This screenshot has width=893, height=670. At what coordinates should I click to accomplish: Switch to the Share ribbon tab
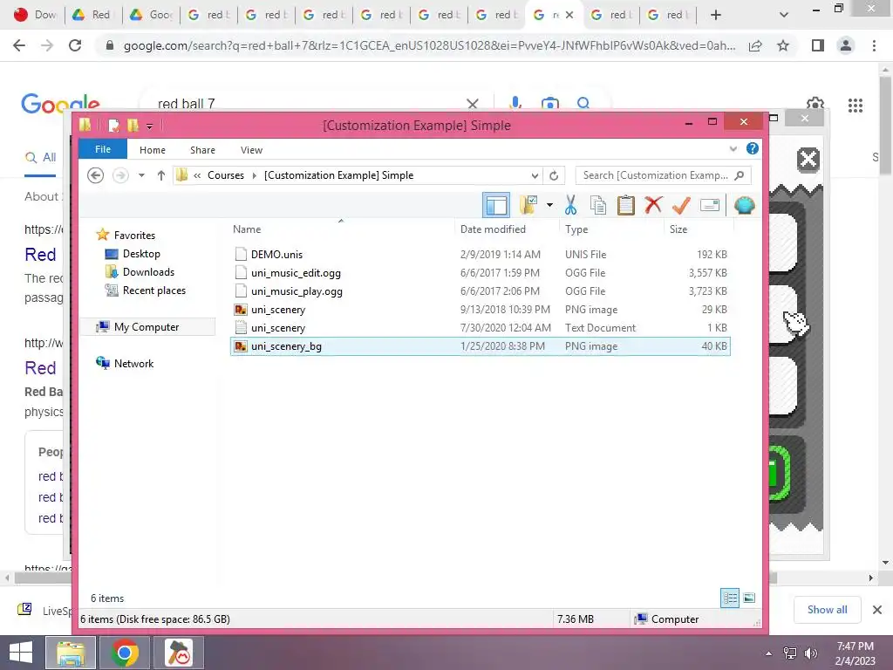[202, 150]
